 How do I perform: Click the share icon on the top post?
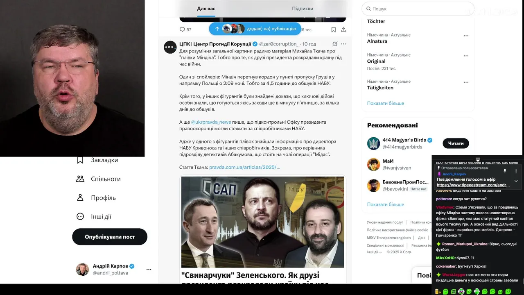(x=343, y=29)
